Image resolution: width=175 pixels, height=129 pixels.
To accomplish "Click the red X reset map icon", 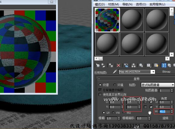I will (118, 65).
